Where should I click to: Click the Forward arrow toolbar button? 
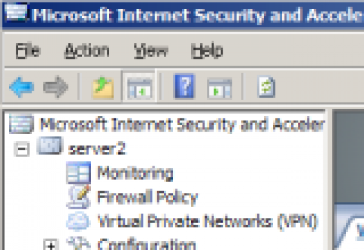55,87
